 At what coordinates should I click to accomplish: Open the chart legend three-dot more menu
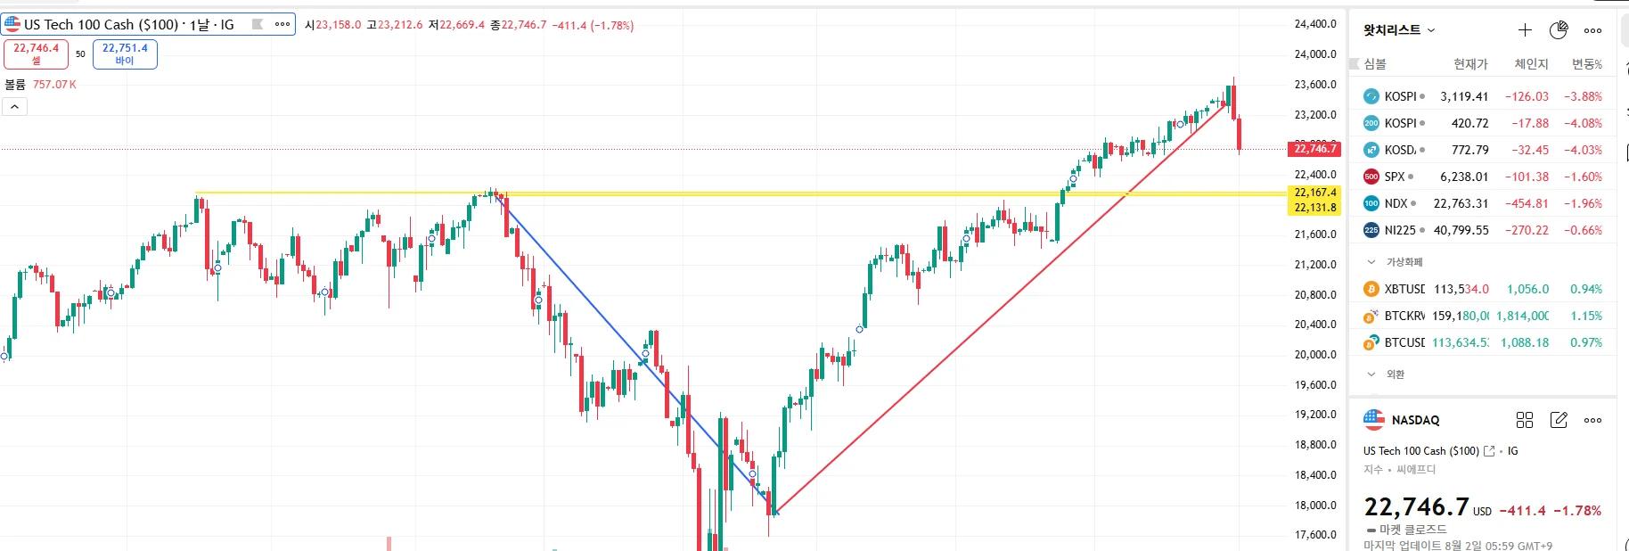282,24
